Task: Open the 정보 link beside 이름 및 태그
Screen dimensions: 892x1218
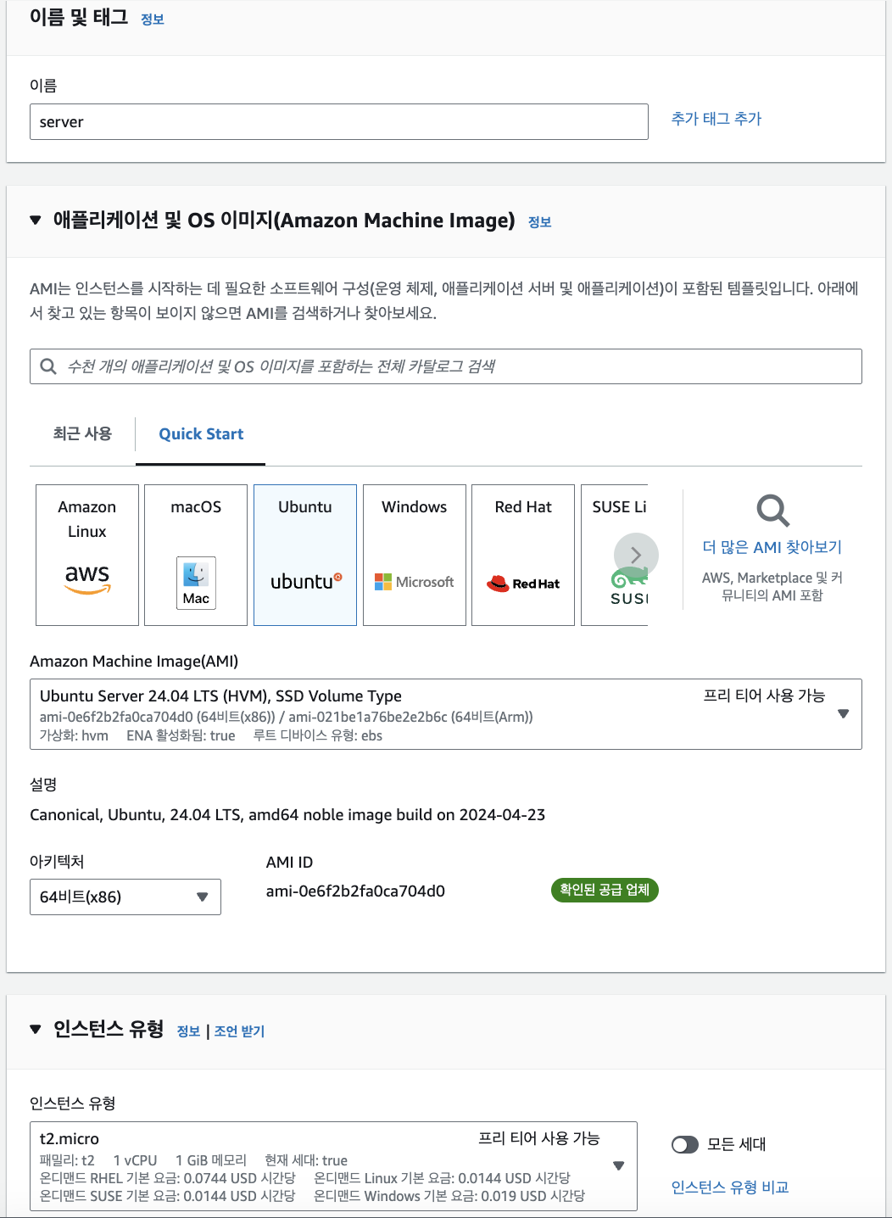Action: pyautogui.click(x=153, y=20)
